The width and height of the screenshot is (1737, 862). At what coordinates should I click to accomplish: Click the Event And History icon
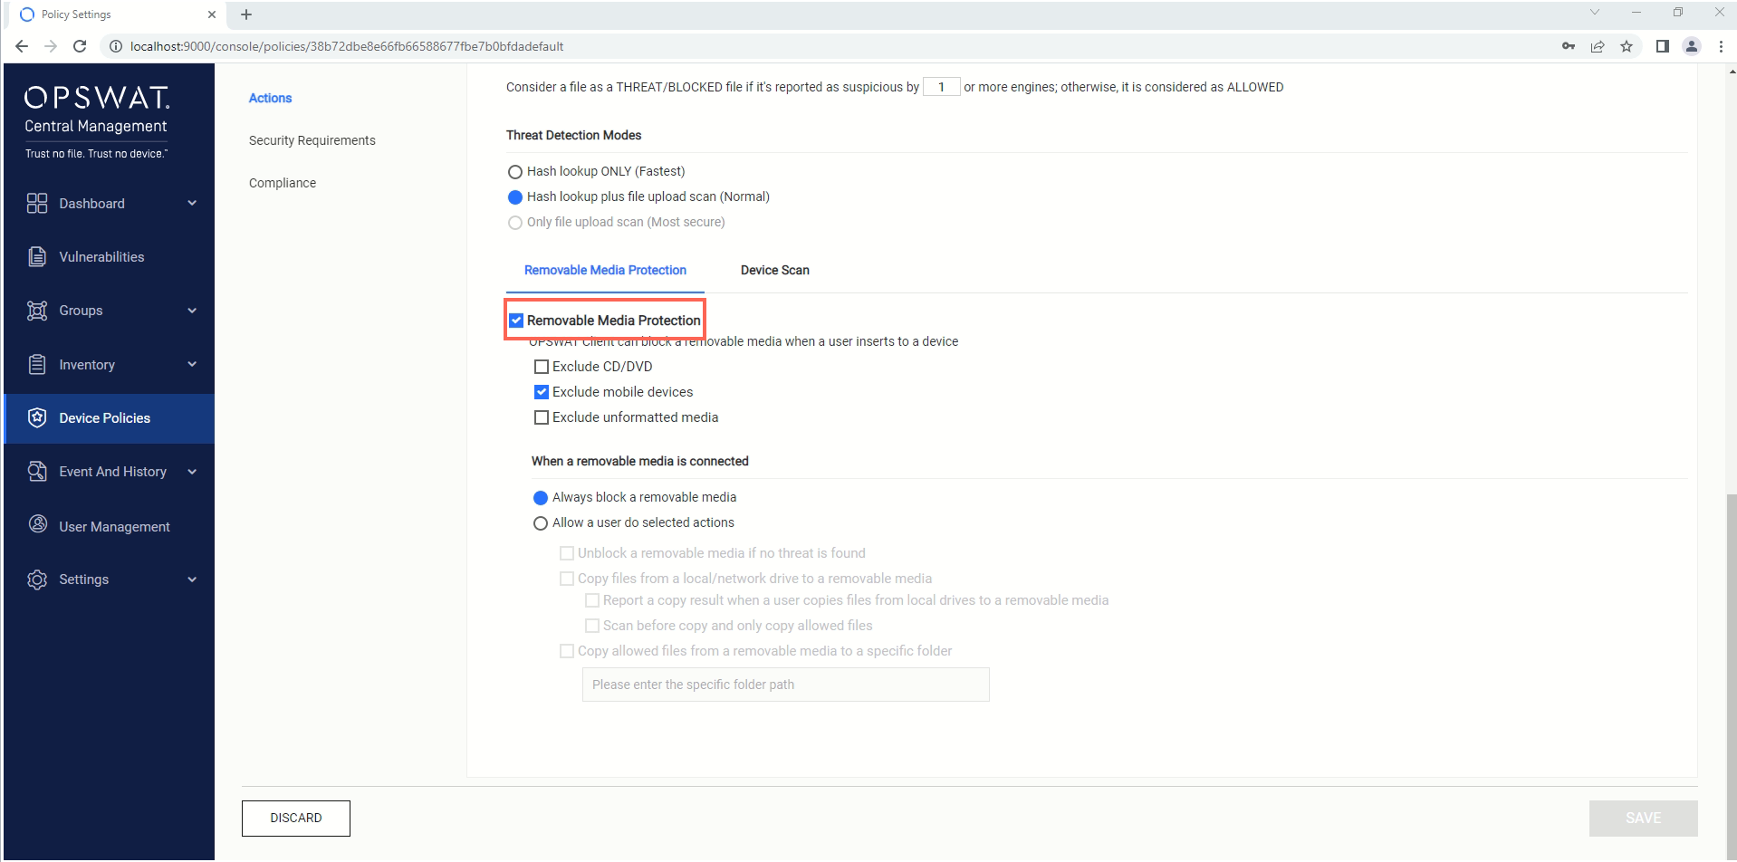(x=37, y=471)
